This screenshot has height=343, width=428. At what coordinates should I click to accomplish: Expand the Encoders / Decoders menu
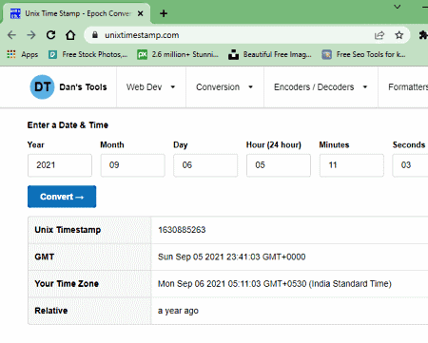coord(321,87)
